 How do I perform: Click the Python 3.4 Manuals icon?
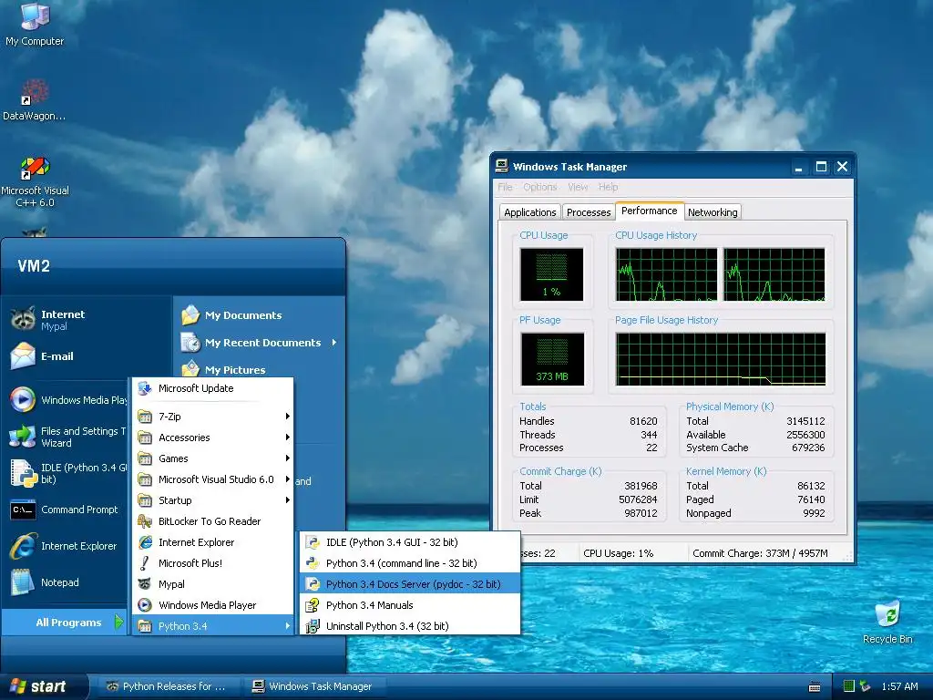pyautogui.click(x=313, y=605)
